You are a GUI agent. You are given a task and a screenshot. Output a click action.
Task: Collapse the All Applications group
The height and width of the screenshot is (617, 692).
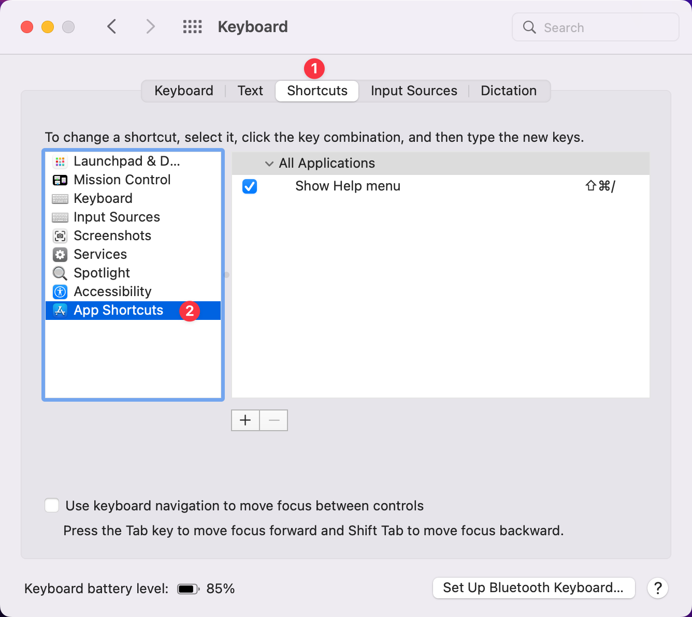[269, 164]
